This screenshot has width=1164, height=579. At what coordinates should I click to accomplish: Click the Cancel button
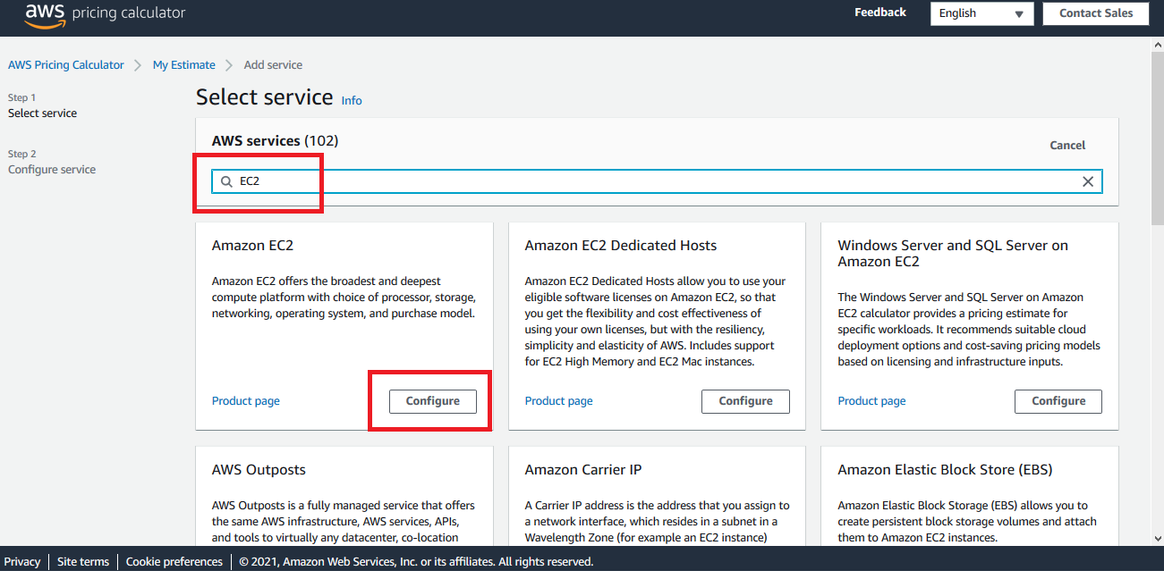coord(1067,145)
